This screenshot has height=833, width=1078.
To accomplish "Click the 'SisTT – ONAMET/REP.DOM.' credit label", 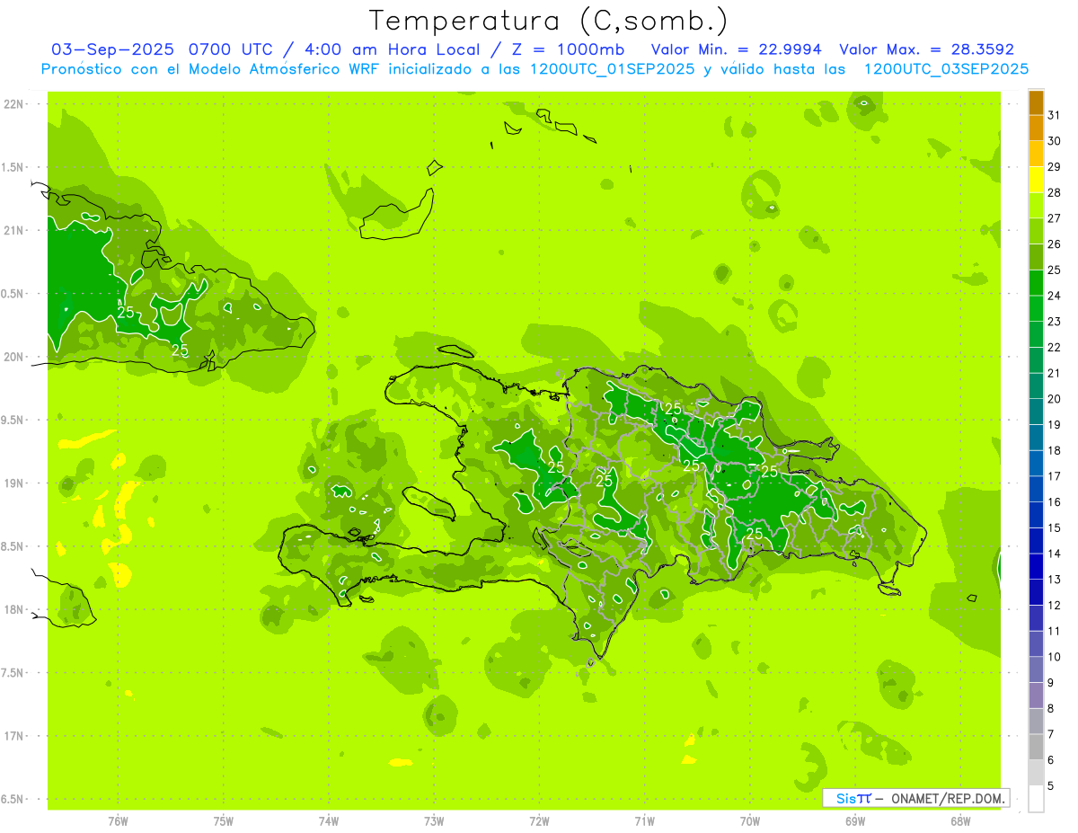I will (x=916, y=798).
